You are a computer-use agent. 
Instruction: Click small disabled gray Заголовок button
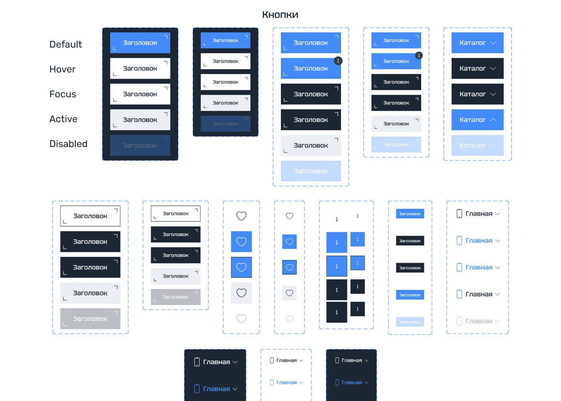tap(176, 297)
